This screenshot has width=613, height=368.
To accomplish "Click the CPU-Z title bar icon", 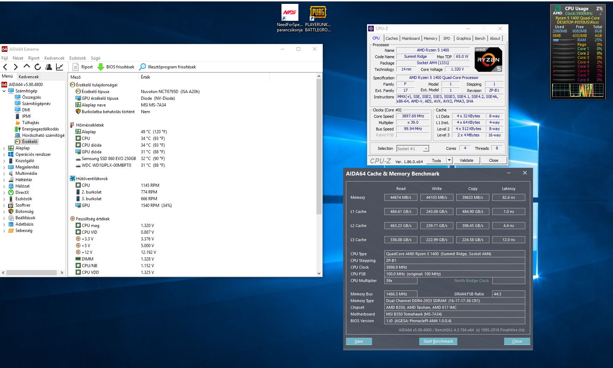I will click(371, 29).
